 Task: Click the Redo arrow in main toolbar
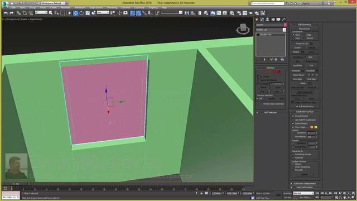point(11,13)
